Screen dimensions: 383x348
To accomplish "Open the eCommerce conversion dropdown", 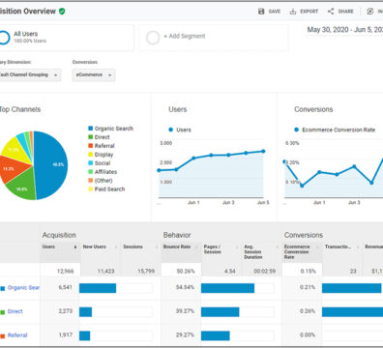I will 94,74.
